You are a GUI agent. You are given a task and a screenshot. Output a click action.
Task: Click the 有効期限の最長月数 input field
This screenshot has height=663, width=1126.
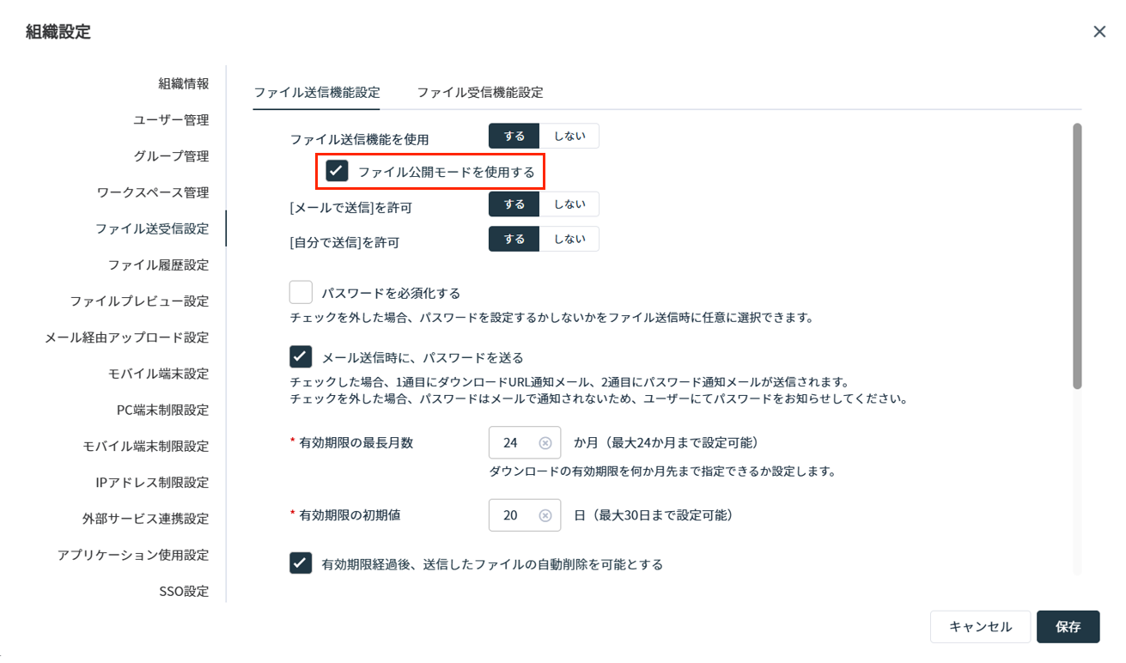(x=514, y=443)
